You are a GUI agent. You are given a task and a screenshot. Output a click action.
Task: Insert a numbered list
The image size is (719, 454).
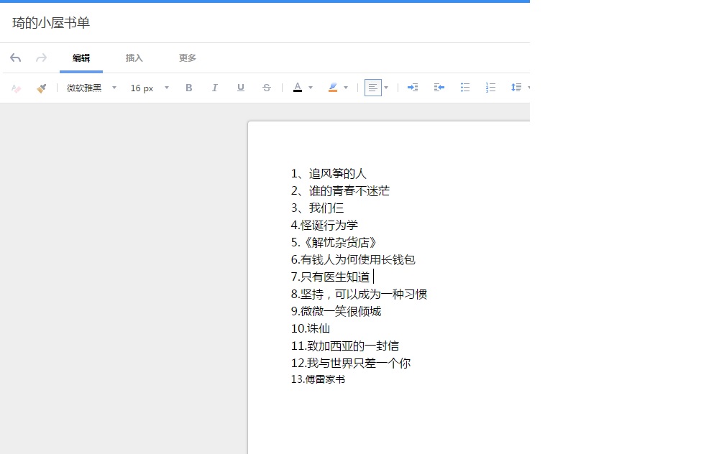491,88
